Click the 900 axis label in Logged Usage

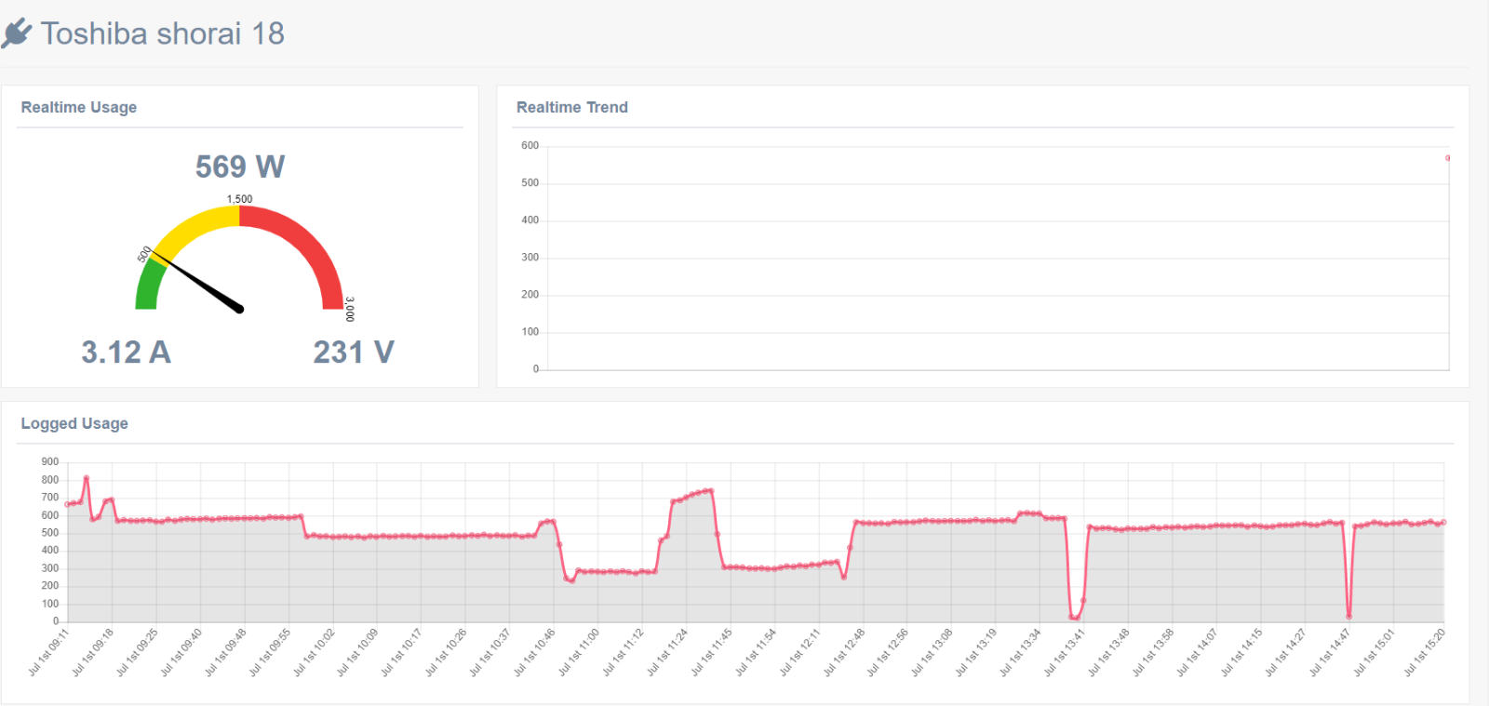point(50,461)
